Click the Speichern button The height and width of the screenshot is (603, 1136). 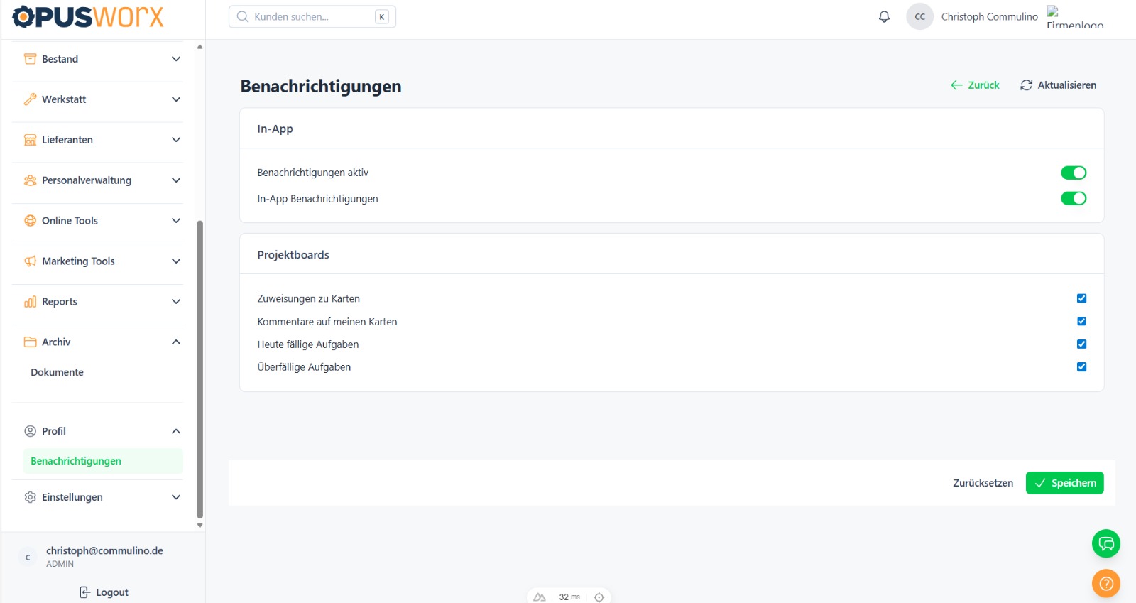[1064, 483]
